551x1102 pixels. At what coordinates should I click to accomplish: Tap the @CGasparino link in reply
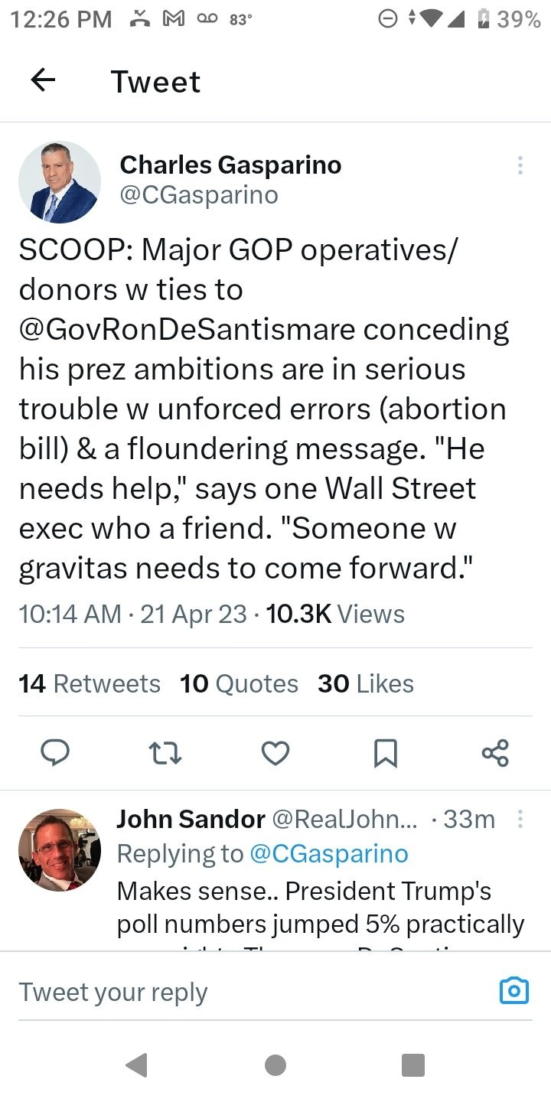pyautogui.click(x=329, y=853)
